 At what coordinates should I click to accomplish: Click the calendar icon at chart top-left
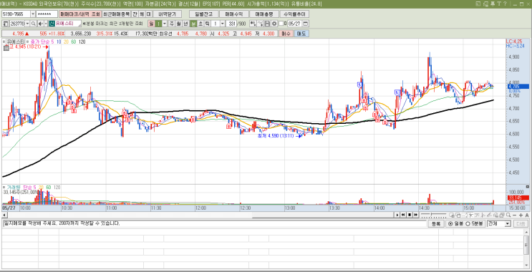pos(6,48)
